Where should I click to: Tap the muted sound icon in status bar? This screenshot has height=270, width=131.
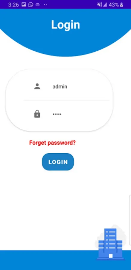(x=100, y=4)
